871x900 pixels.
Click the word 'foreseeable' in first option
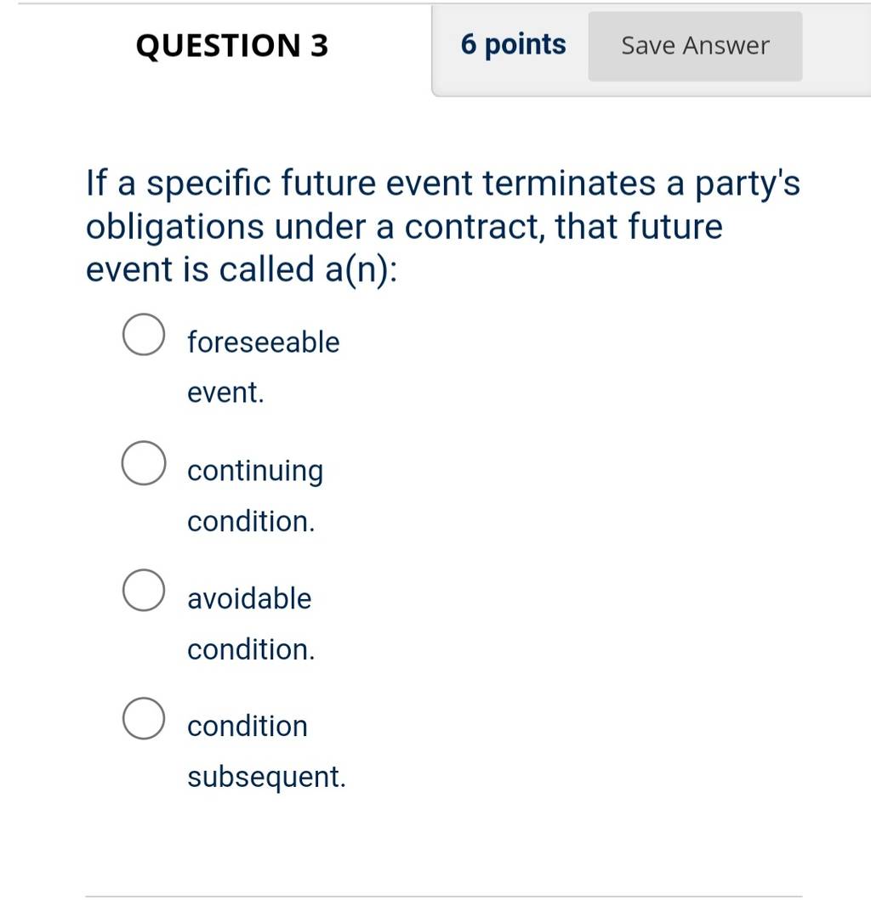click(264, 342)
